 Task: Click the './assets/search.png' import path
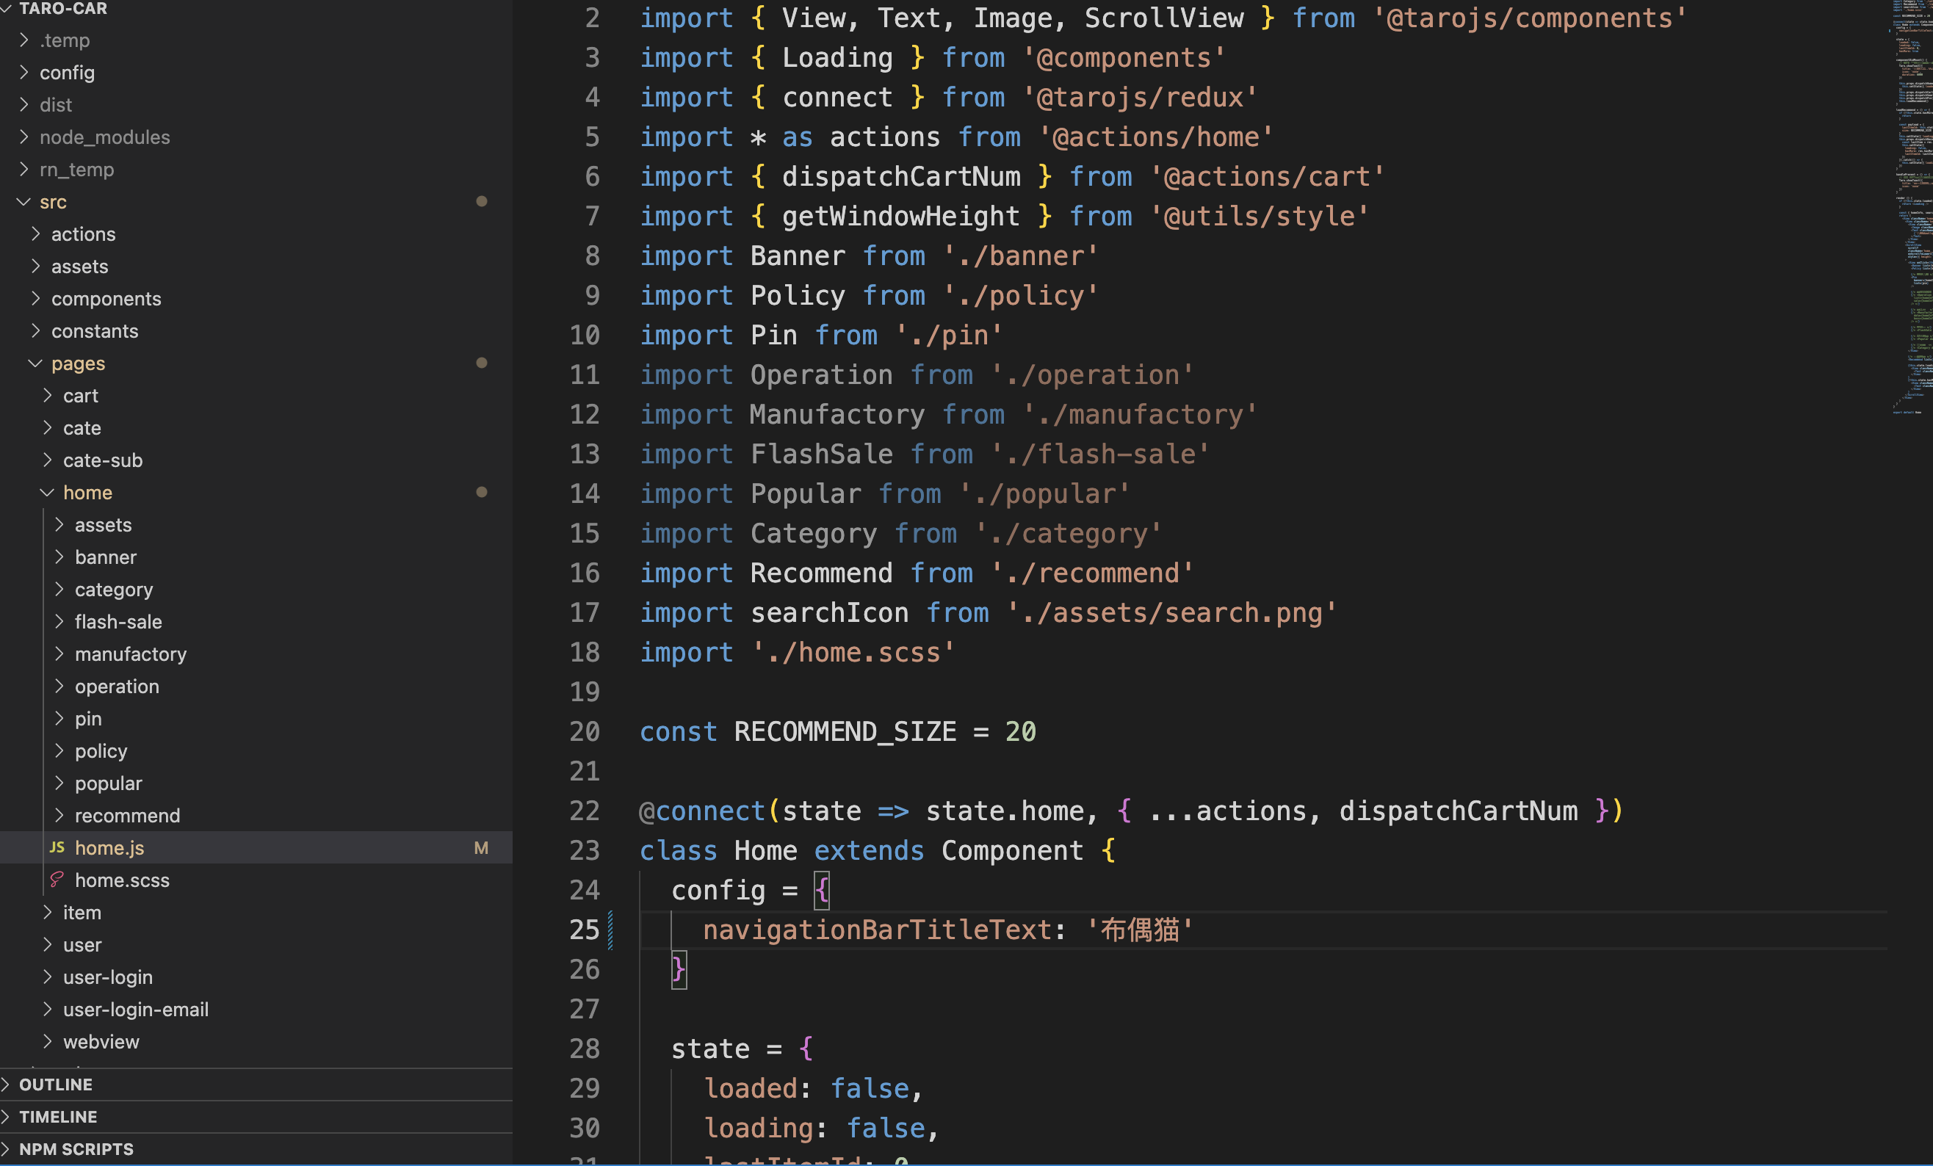click(x=1171, y=612)
